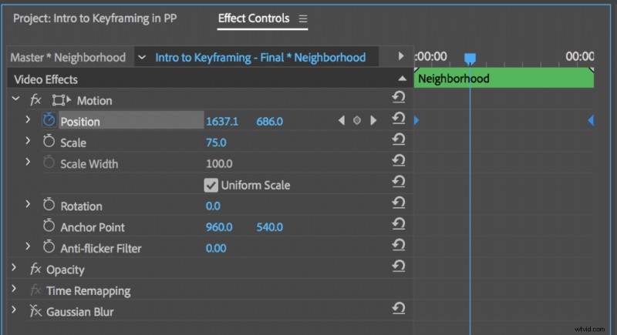Expand the Position property
This screenshot has width=617, height=335.
click(x=28, y=119)
